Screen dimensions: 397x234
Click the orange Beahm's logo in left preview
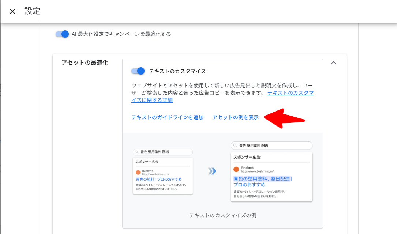pos(138,173)
